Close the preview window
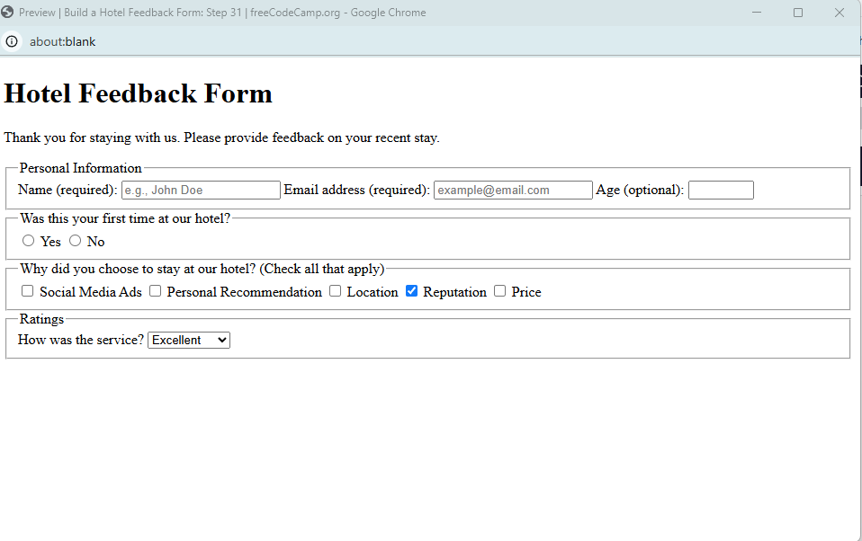The image size is (862, 541). tap(840, 13)
